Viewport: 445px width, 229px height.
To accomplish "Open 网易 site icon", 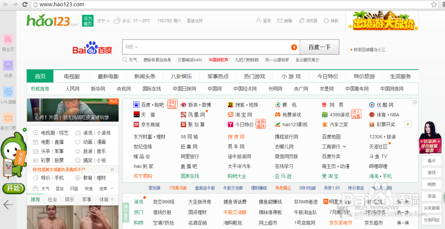I will point(324,105).
